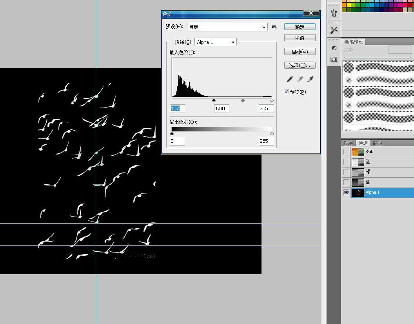The width and height of the screenshot is (414, 324).
Task: Pick the bright yellow color swatch
Action: point(349,5)
